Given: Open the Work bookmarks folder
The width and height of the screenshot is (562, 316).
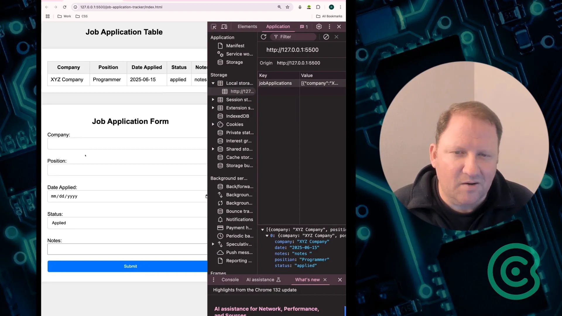Looking at the screenshot, I should click(x=64, y=16).
